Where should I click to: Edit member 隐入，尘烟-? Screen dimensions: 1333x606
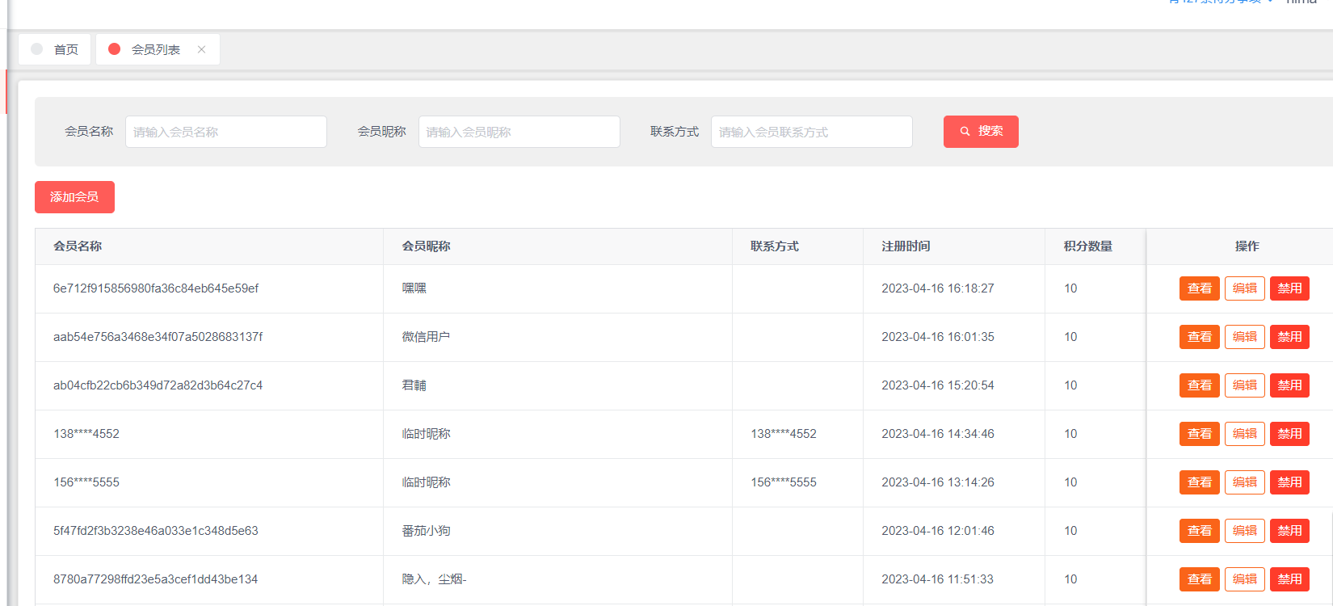coord(1245,579)
